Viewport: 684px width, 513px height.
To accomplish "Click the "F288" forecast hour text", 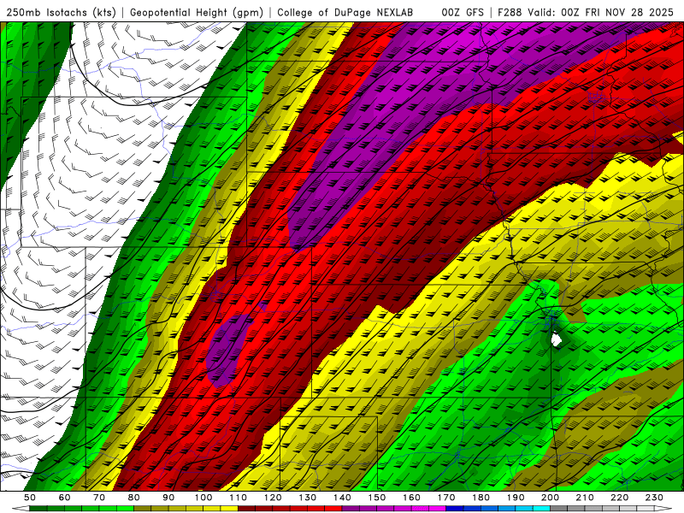I will click(510, 12).
